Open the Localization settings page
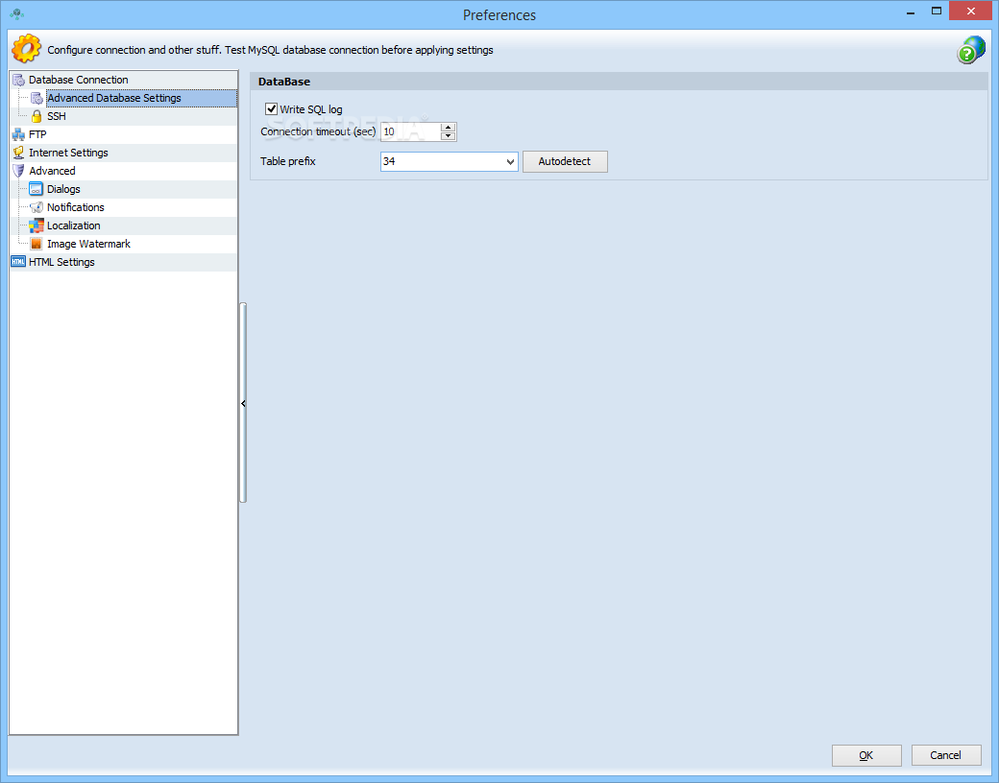Image resolution: width=999 pixels, height=783 pixels. click(73, 225)
